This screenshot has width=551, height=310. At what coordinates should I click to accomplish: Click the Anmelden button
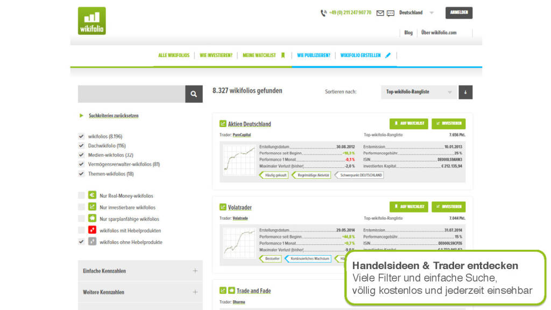pos(458,12)
